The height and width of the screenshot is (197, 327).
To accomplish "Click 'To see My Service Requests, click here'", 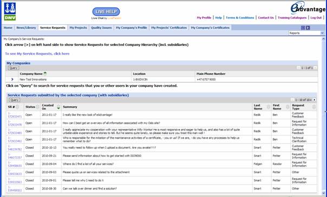I will pos(37,54).
